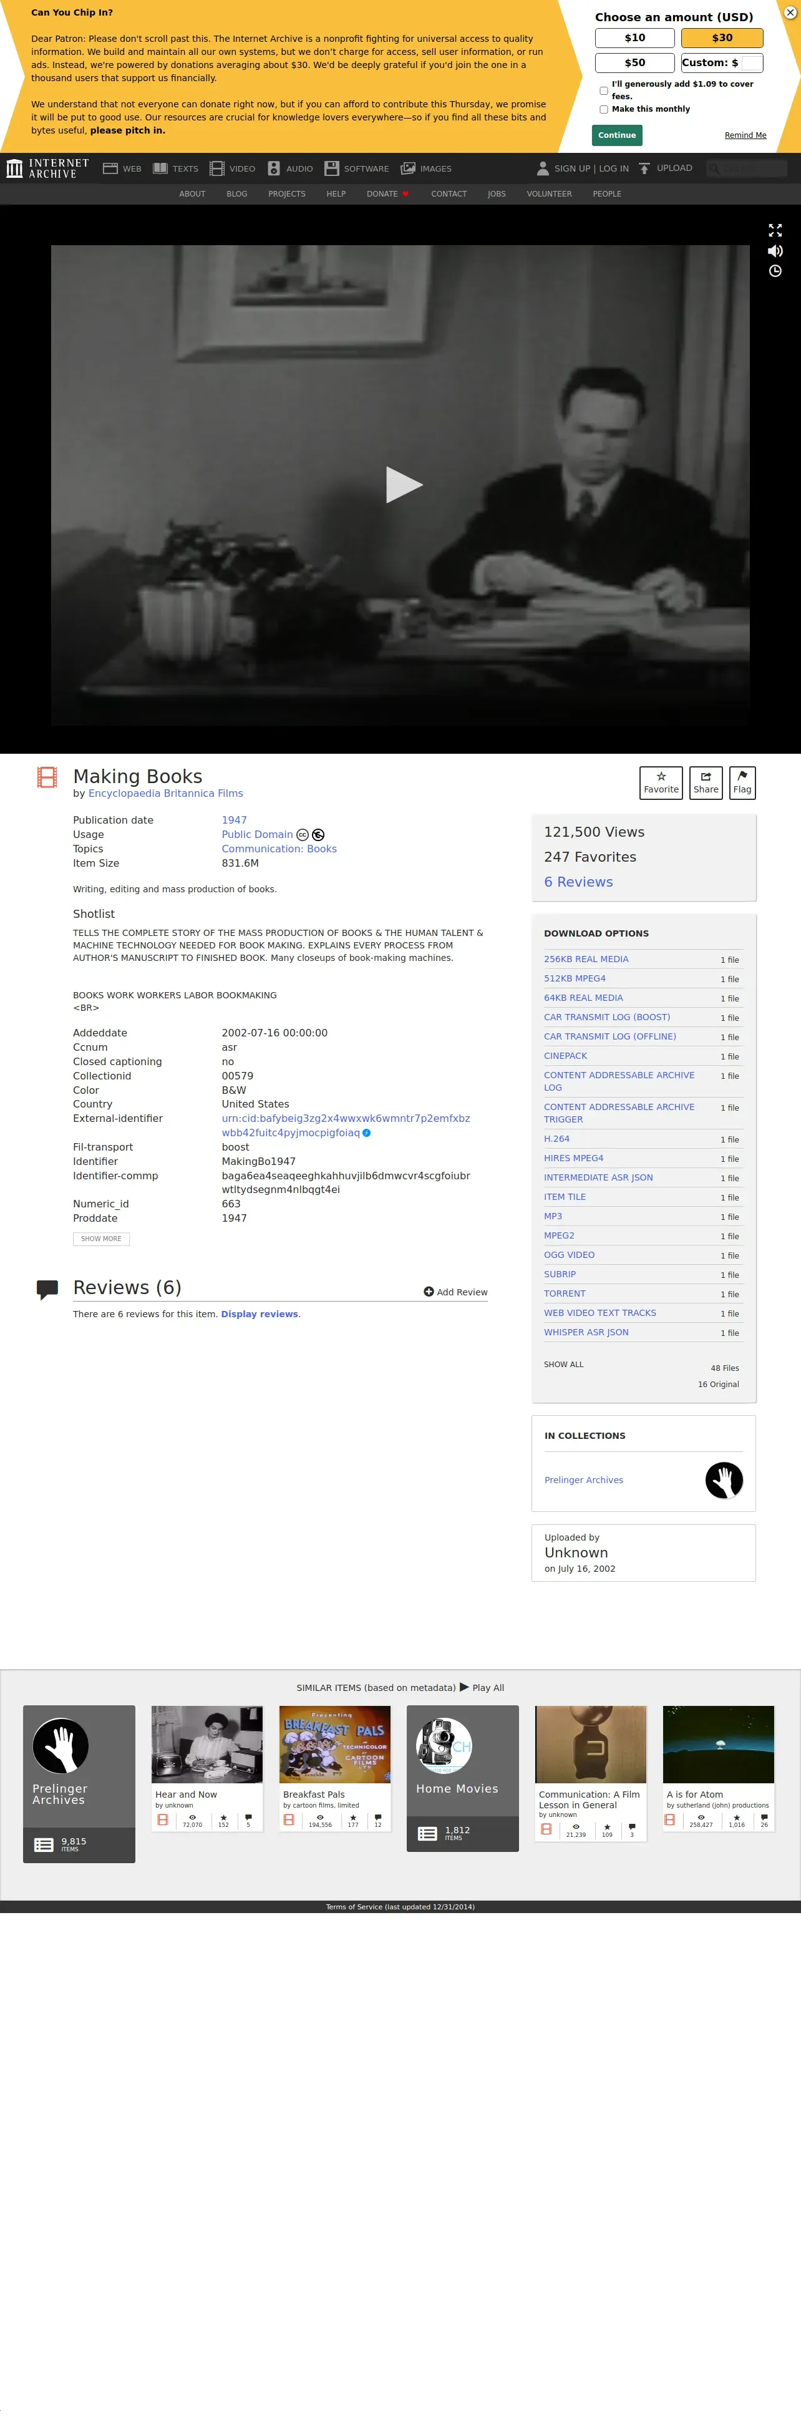Click the Continue donation button
Image resolution: width=801 pixels, height=2416 pixels.
coord(617,135)
